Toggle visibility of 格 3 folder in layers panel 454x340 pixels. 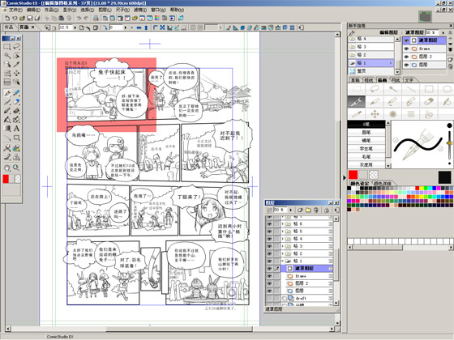coord(269,246)
